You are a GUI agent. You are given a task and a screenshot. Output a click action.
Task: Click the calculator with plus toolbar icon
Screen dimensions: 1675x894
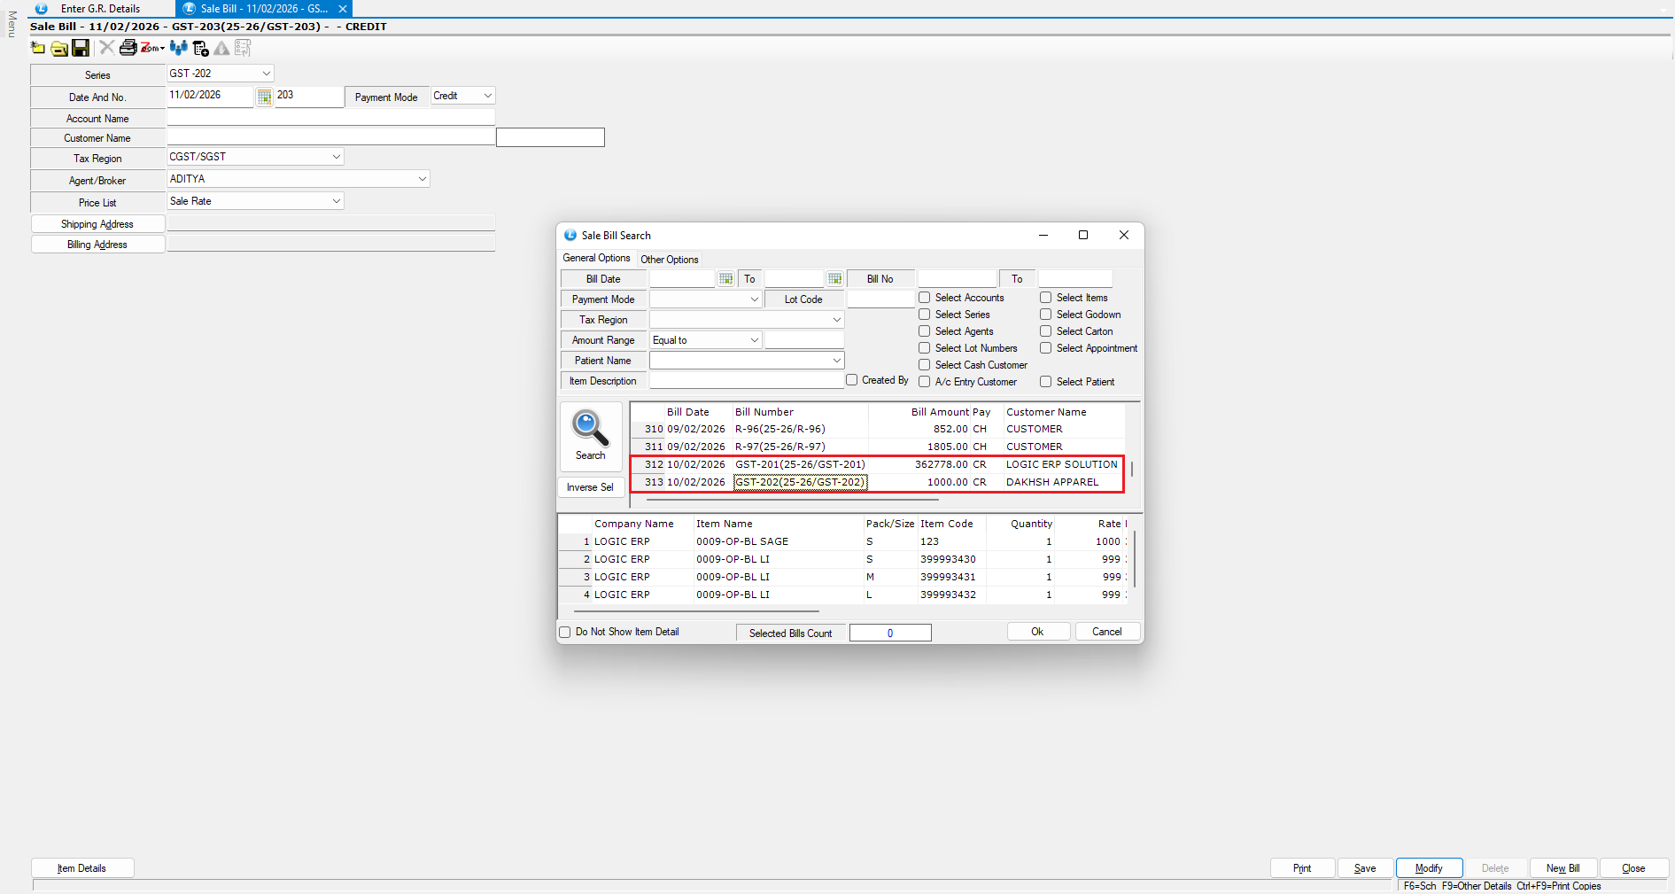click(x=201, y=48)
